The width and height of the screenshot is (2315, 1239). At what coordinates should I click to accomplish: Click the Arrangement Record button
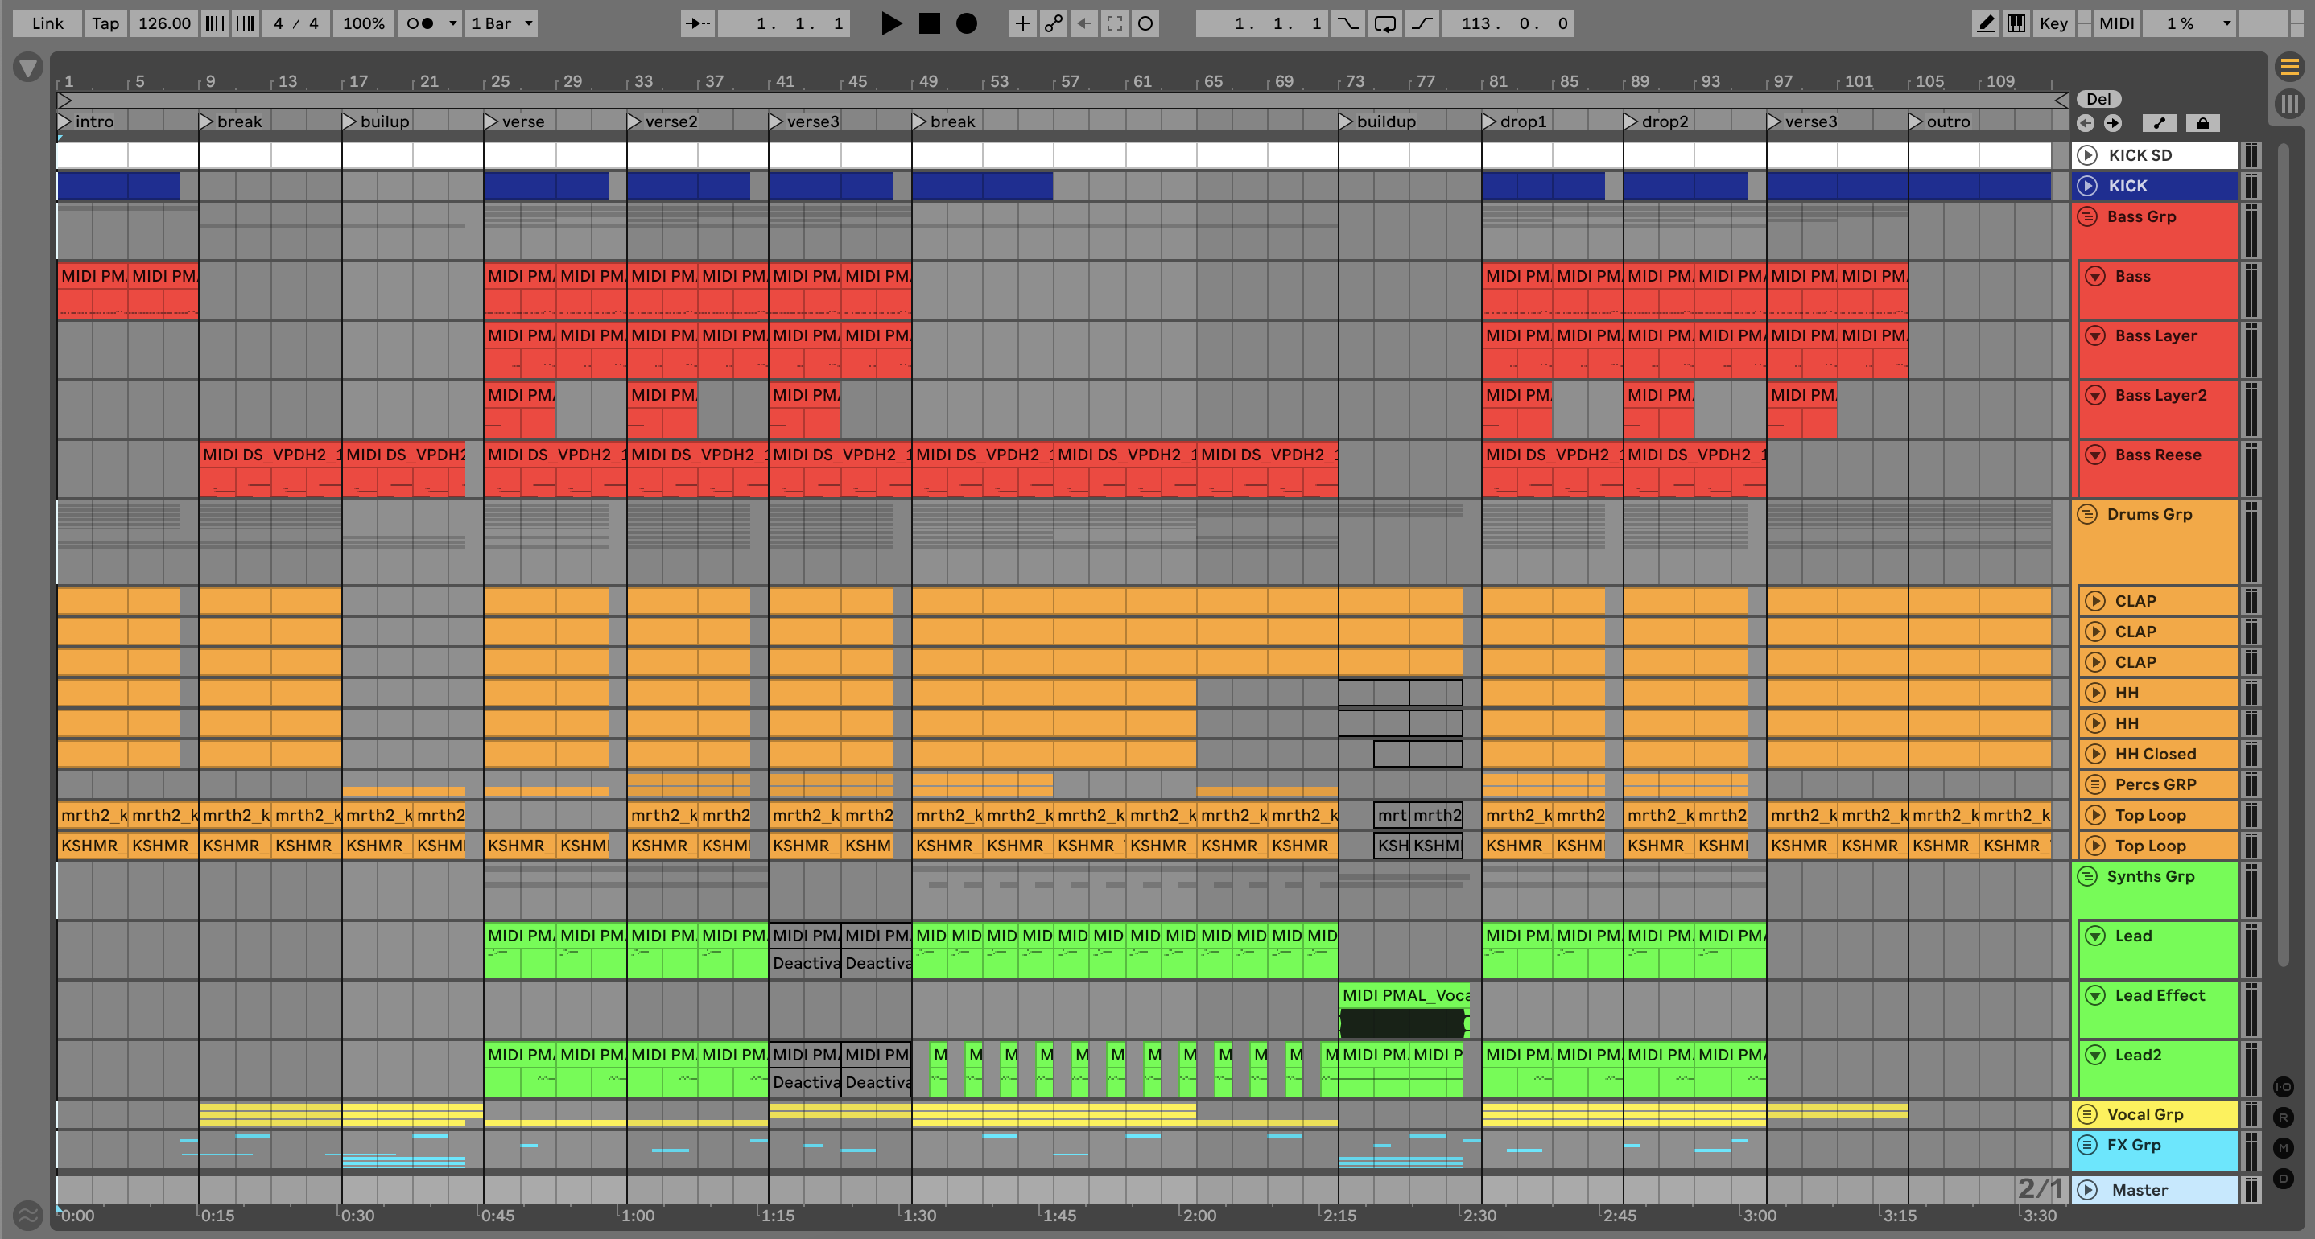966,23
